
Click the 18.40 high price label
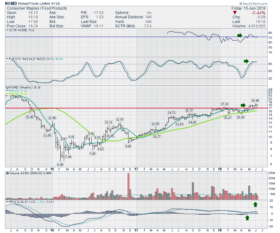coord(255,101)
